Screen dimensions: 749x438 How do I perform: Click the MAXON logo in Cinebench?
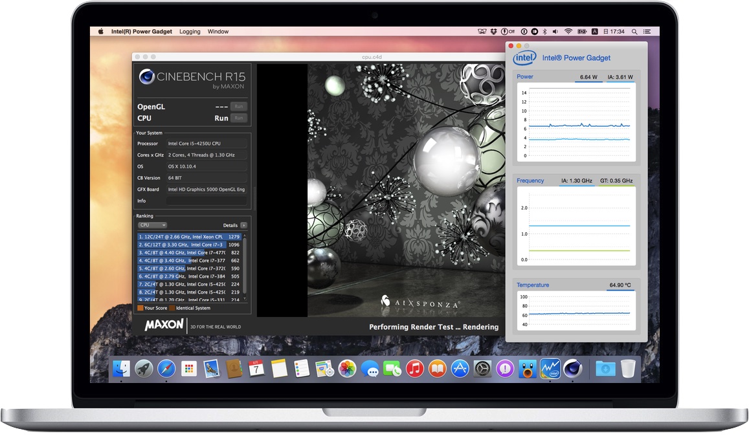pos(164,325)
